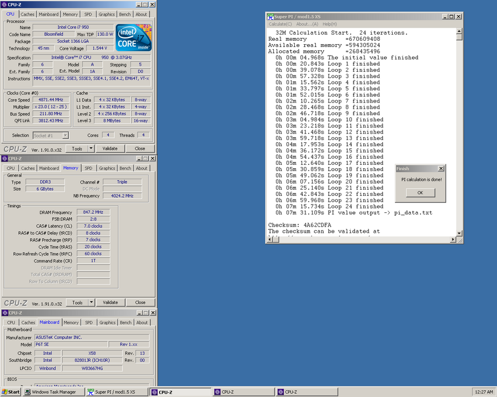Click the motherboard Model field P6T SE
This screenshot has width=497, height=397.
click(x=71, y=344)
